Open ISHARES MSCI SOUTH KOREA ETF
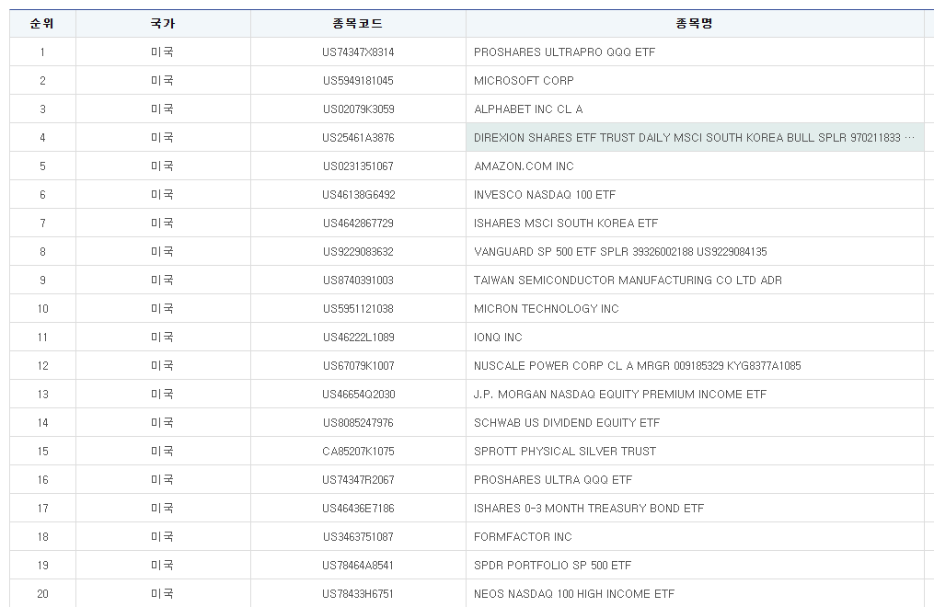The width and height of the screenshot is (934, 607). pyautogui.click(x=566, y=223)
